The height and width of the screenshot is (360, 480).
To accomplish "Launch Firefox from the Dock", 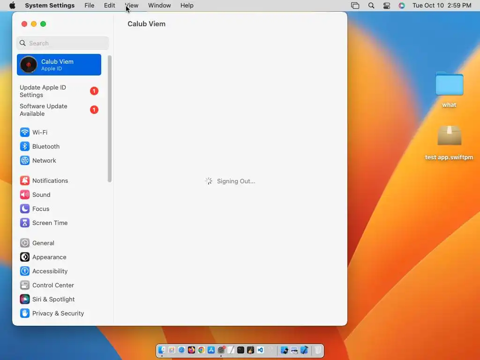I will 191,350.
